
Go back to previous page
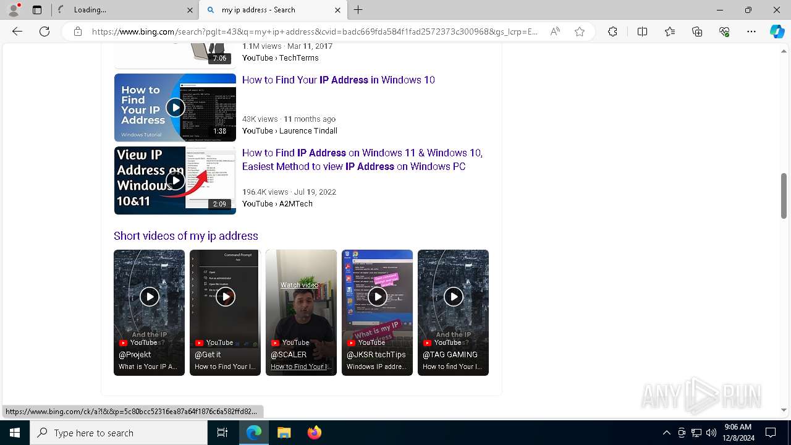(17, 32)
